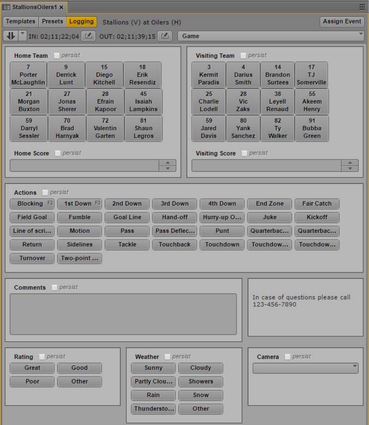This screenshot has height=425, width=369.
Task: Log the 1st Down action
Action: pyautogui.click(x=79, y=204)
